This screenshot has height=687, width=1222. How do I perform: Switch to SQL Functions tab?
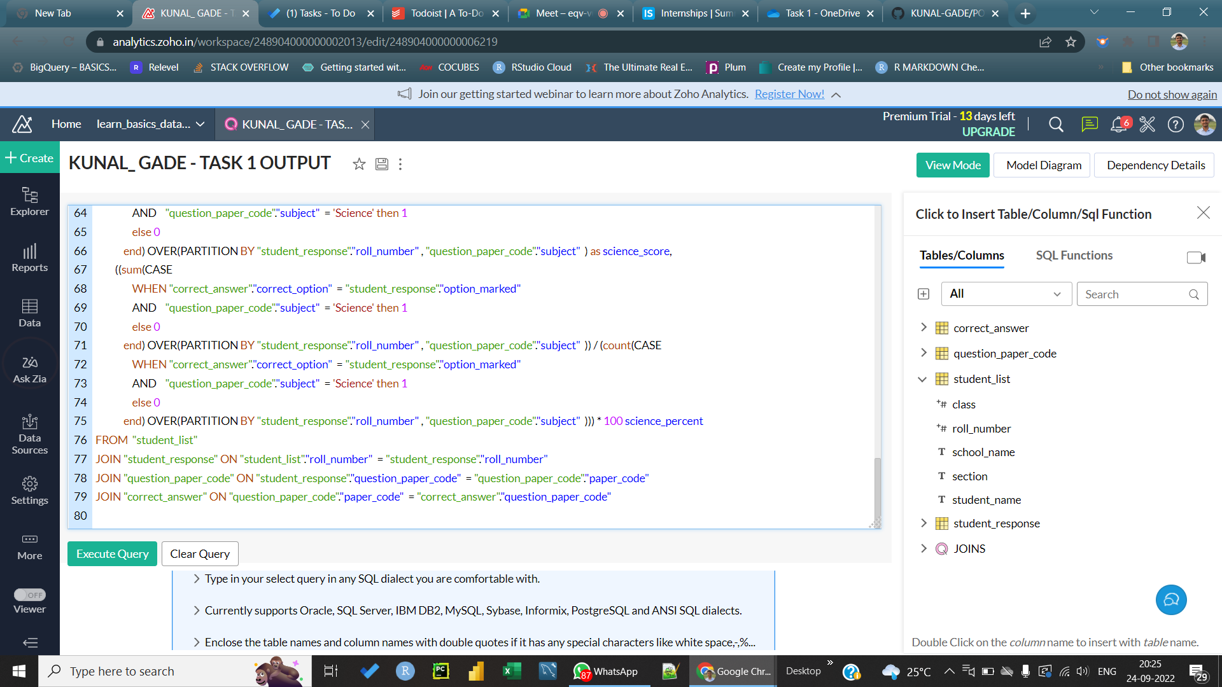[x=1074, y=255]
